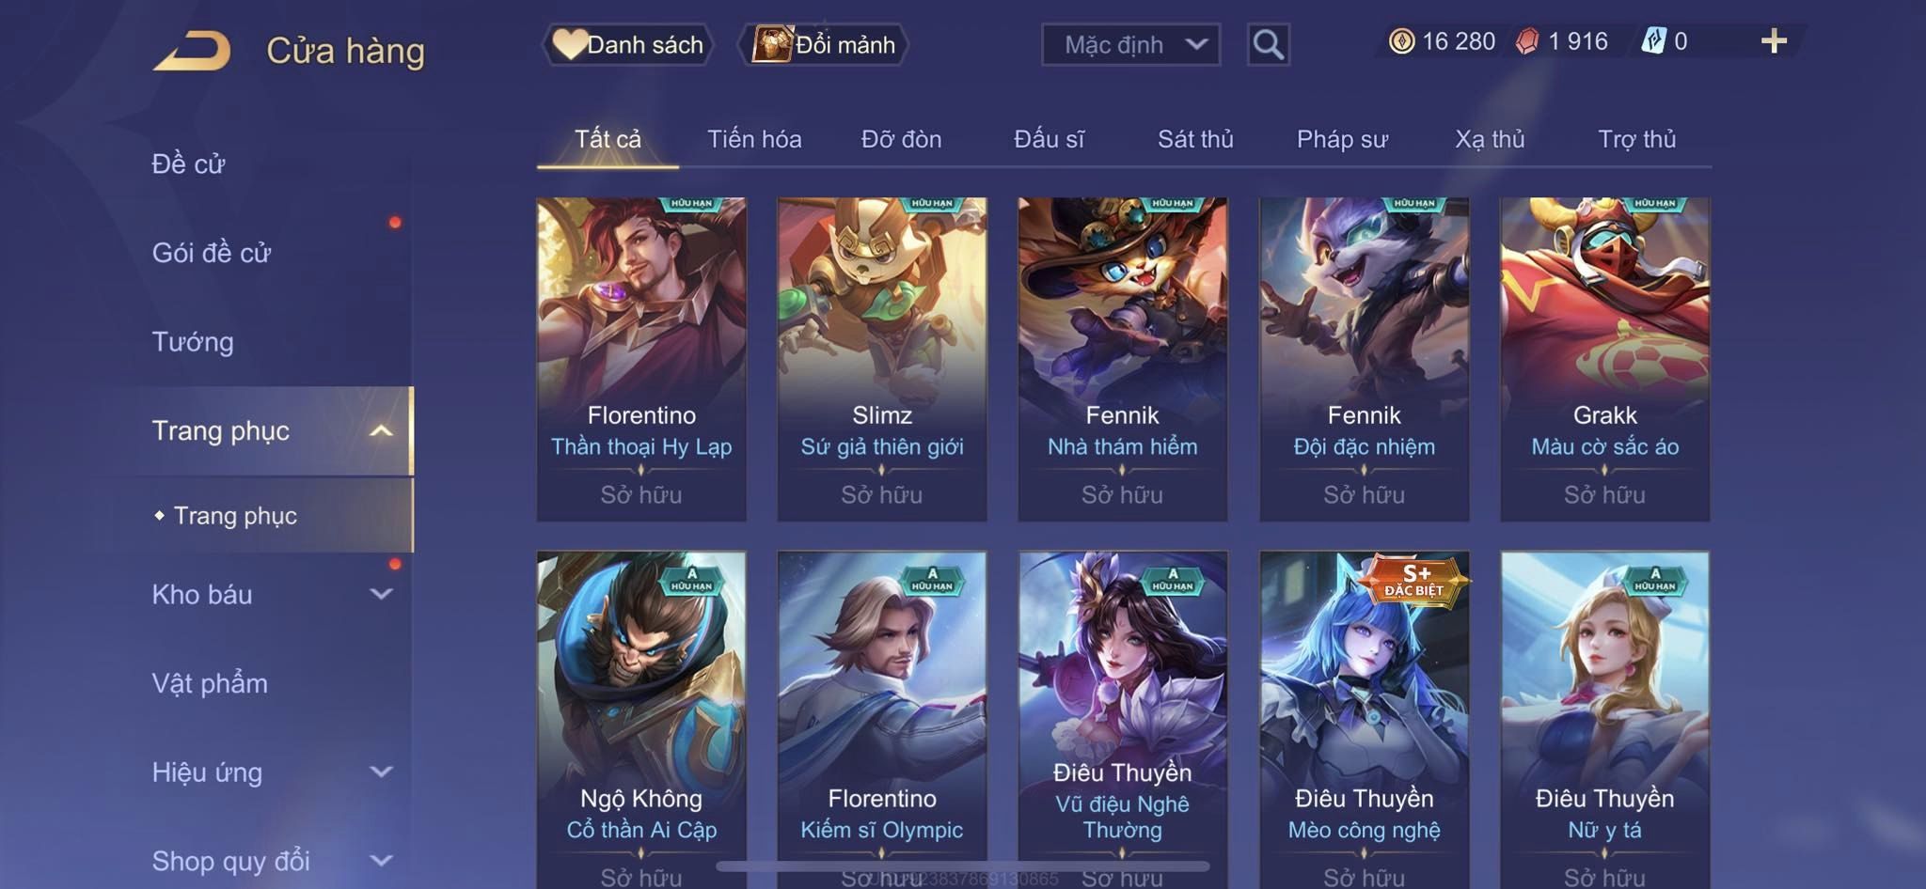The image size is (1926, 889).
Task: Select the Sát thủ tab
Action: click(1195, 139)
